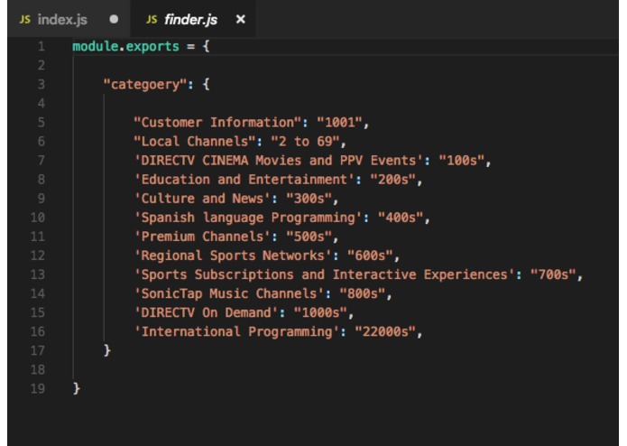This screenshot has width=627, height=446.
Task: Click line number 3 in gutter
Action: coord(41,84)
